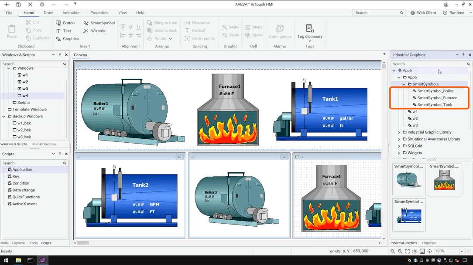Image resolution: width=473 pixels, height=265 pixels.
Task: Toggle pin on Industrial Graphics panel
Action: click(x=464, y=55)
